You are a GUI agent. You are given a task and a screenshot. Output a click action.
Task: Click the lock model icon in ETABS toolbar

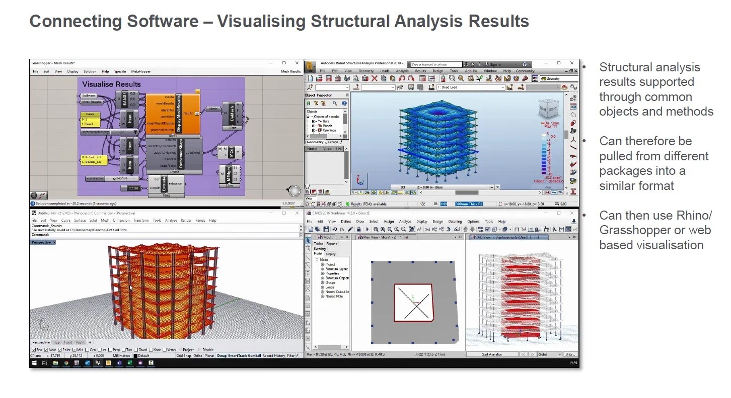pyautogui.click(x=358, y=230)
